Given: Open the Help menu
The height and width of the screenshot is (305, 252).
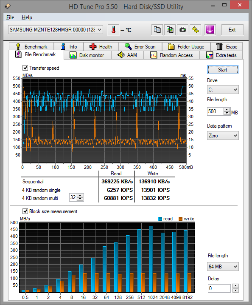Looking at the screenshot, I should coord(27,17).
